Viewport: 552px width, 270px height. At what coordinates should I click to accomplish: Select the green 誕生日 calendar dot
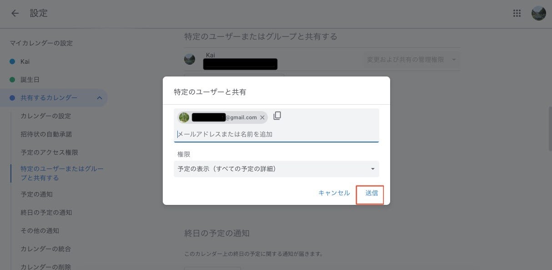[12, 80]
